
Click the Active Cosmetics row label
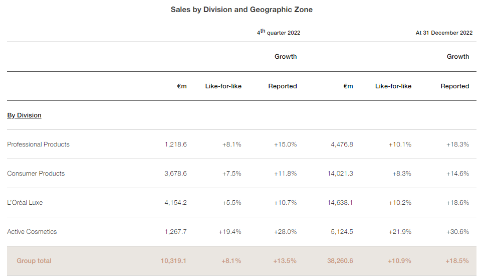(32, 232)
